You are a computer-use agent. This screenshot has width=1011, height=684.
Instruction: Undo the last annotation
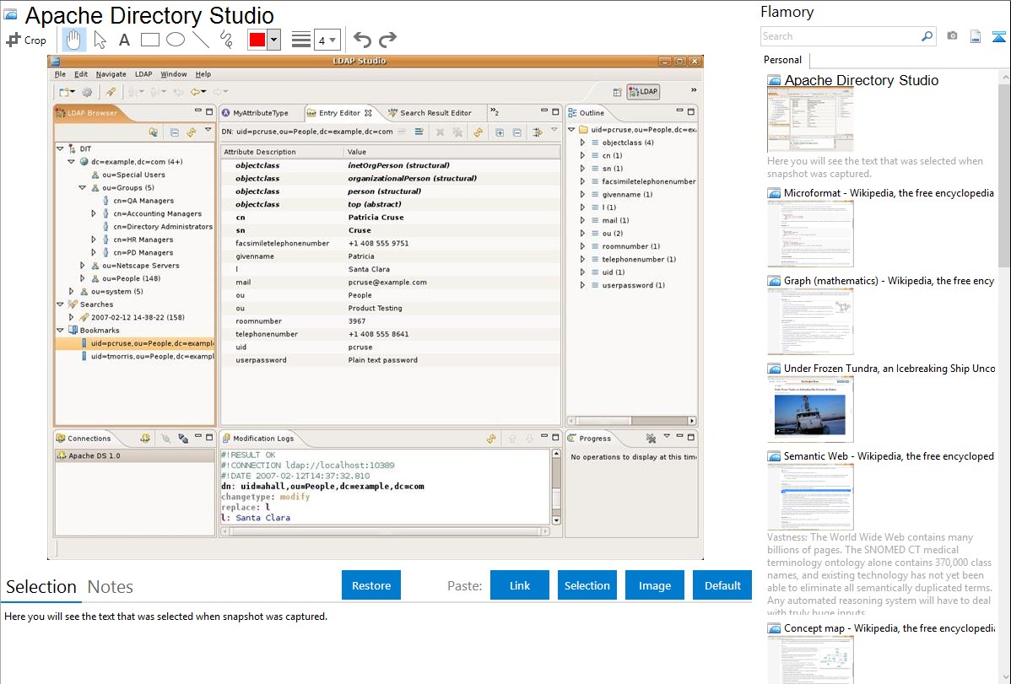coord(362,40)
